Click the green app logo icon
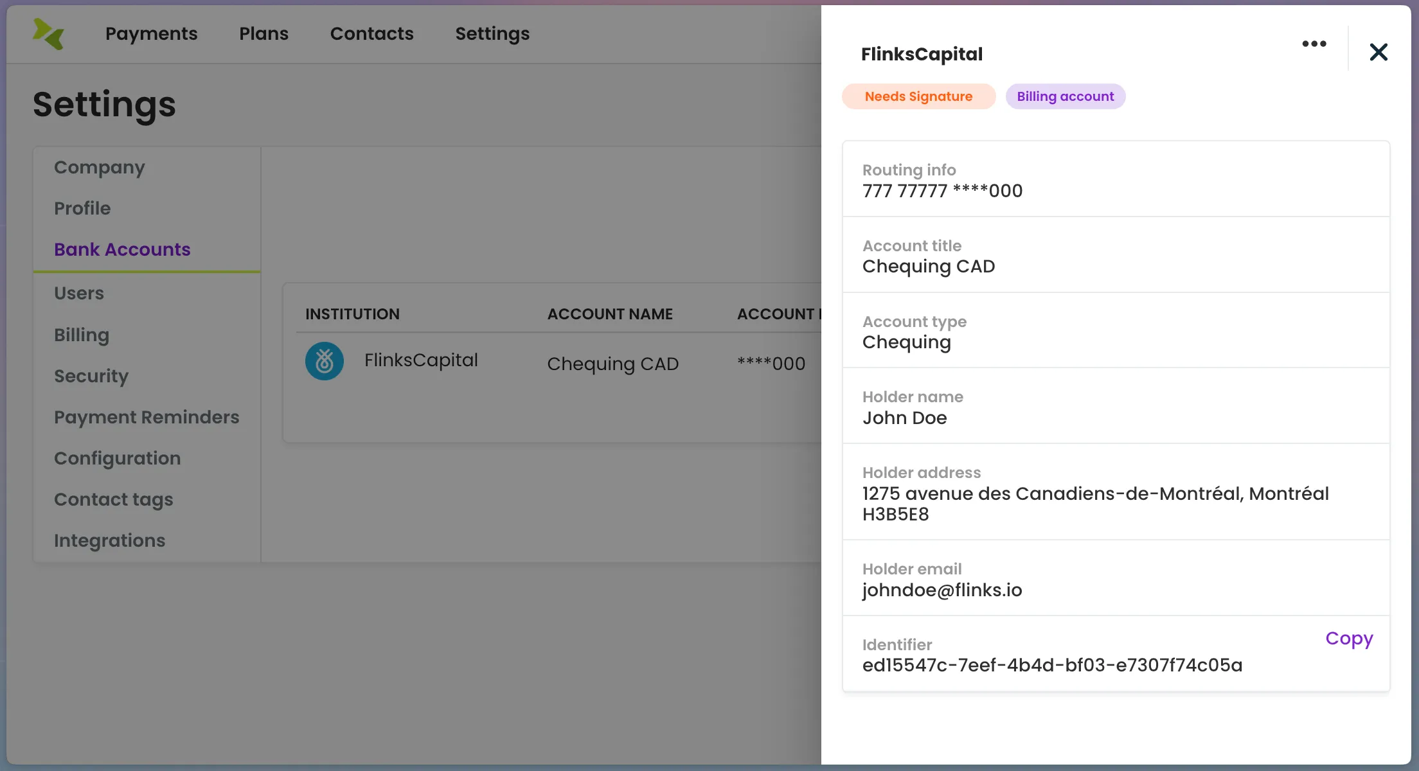The image size is (1419, 771). [48, 33]
